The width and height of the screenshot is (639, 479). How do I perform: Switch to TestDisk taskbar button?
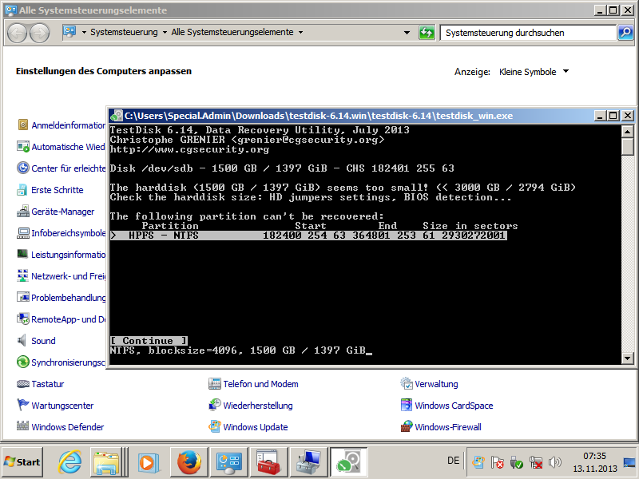pos(348,462)
